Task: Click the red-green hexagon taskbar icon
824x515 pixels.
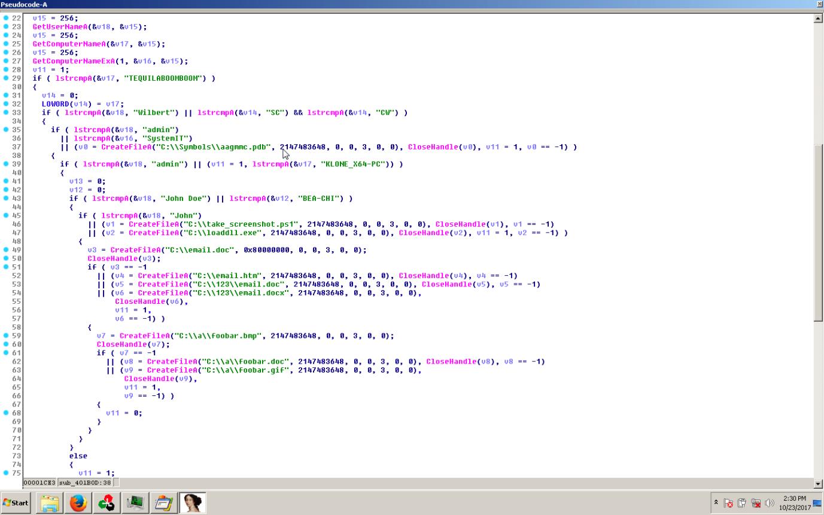Action: click(x=107, y=503)
